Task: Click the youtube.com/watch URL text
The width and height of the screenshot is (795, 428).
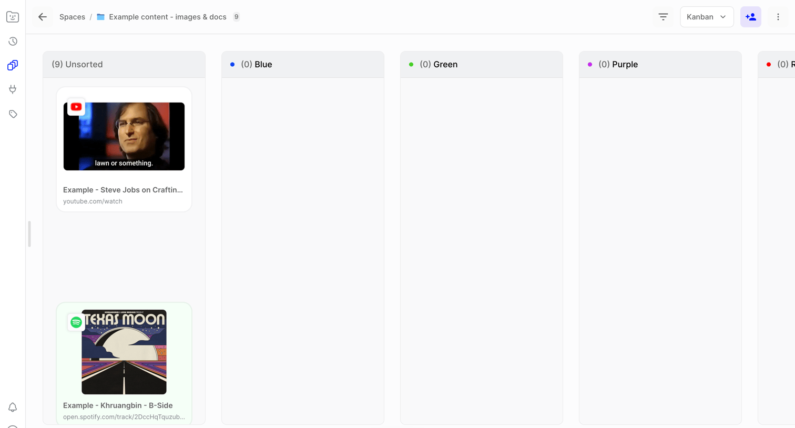Action: click(x=93, y=201)
